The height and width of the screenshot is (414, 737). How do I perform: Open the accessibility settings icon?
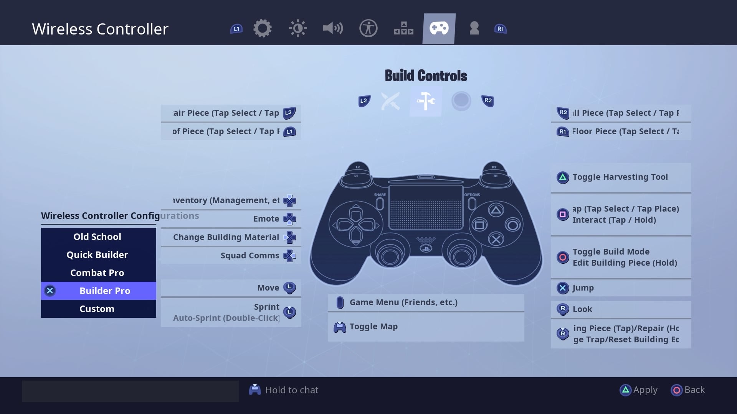pos(368,28)
